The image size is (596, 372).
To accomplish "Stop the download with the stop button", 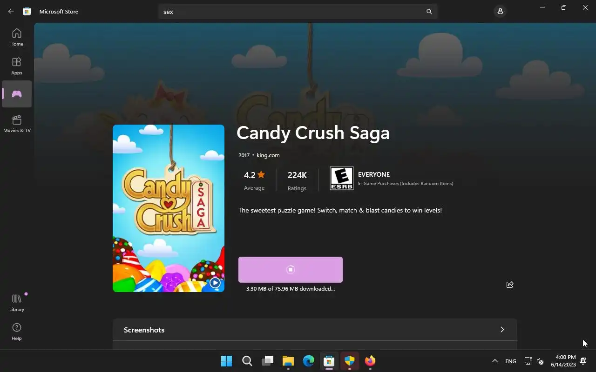I will 291,270.
